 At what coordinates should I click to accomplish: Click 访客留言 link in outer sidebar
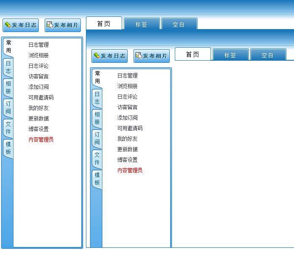pos(38,76)
